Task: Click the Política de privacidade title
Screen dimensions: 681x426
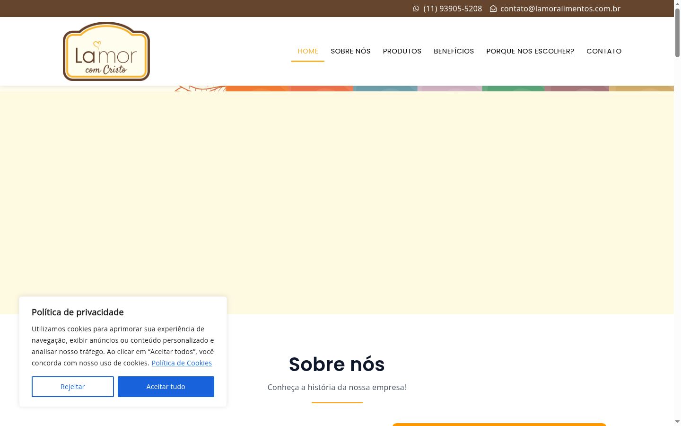Action: point(78,312)
